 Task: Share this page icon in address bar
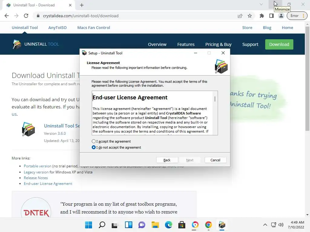(x=240, y=16)
